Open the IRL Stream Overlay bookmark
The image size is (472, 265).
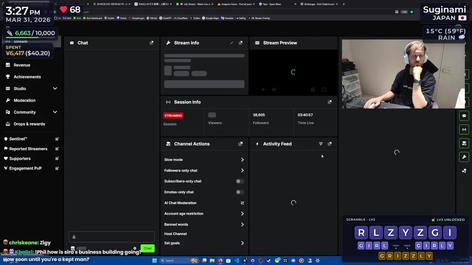pyautogui.click(x=258, y=18)
